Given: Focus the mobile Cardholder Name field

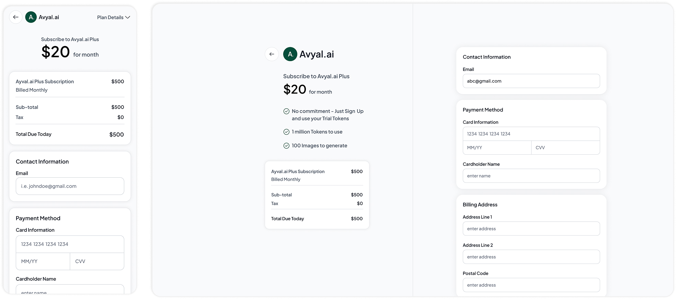Looking at the screenshot, I should tap(70, 289).
